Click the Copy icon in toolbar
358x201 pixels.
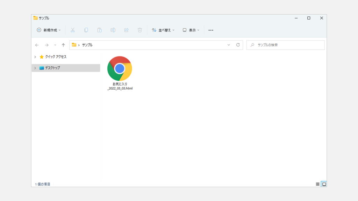point(86,30)
